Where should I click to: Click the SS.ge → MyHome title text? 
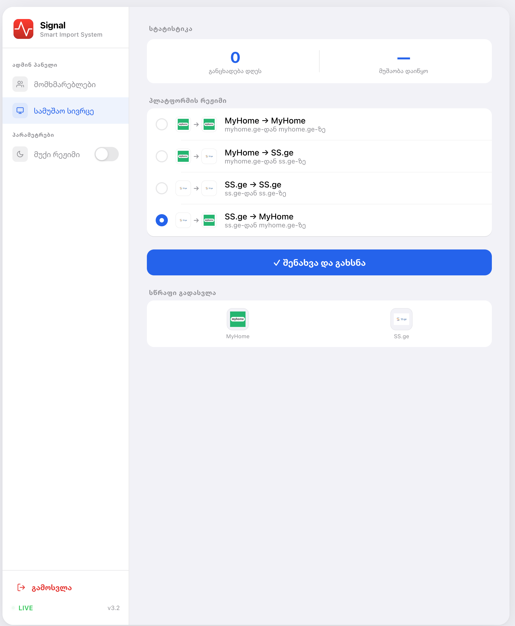[259, 217]
